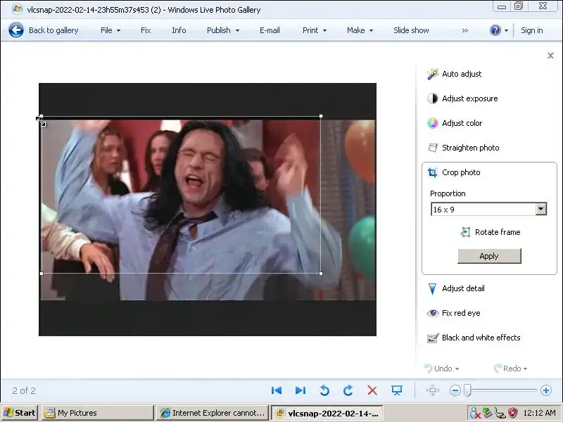Delete the photo with red X
The width and height of the screenshot is (563, 422).
372,390
